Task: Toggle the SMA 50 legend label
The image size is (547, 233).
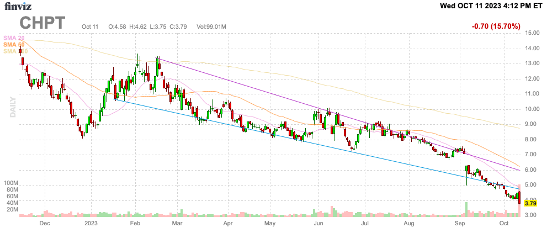Action: point(14,44)
